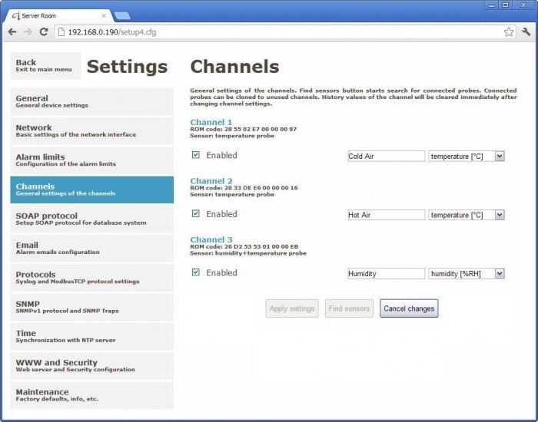Open the humidity [%RH] unit dropdown

pos(500,273)
